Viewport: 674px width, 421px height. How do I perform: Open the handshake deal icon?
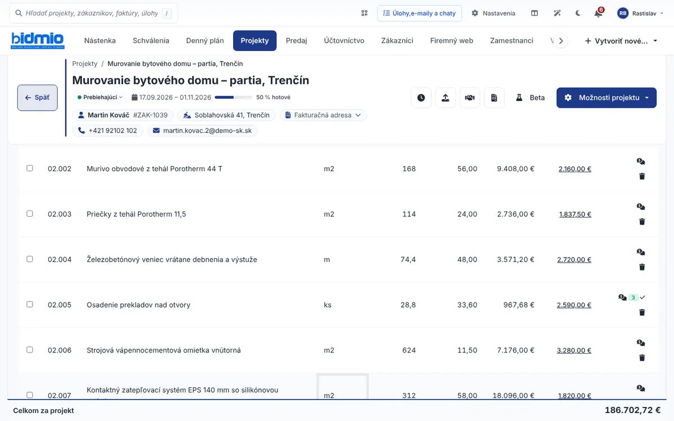point(470,98)
